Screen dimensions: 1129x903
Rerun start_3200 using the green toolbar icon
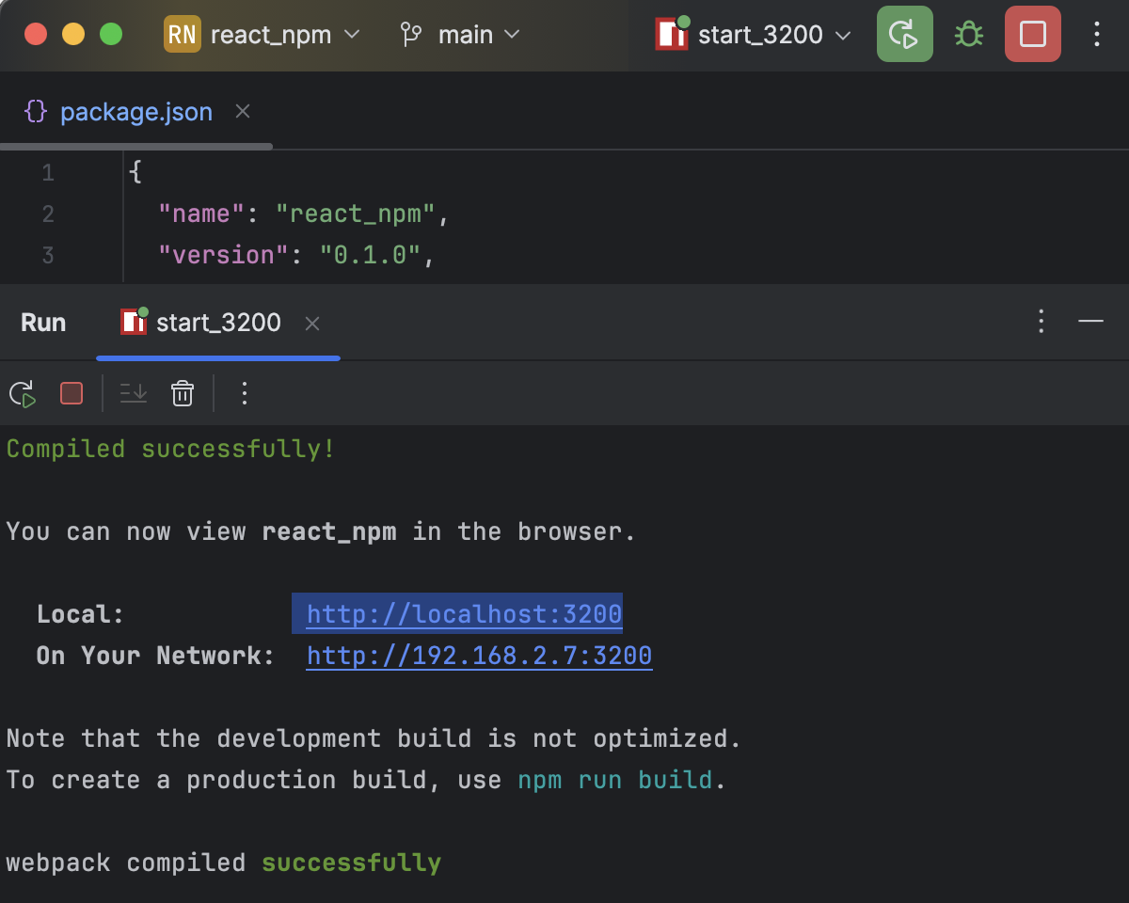[x=903, y=34]
